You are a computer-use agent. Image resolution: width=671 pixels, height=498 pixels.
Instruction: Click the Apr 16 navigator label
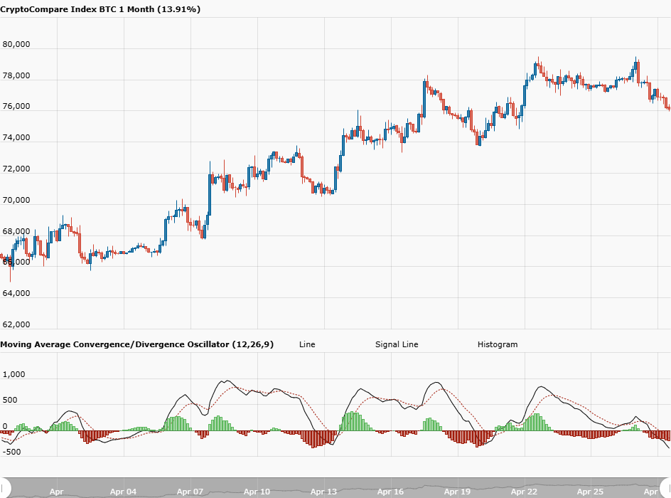[x=390, y=492]
